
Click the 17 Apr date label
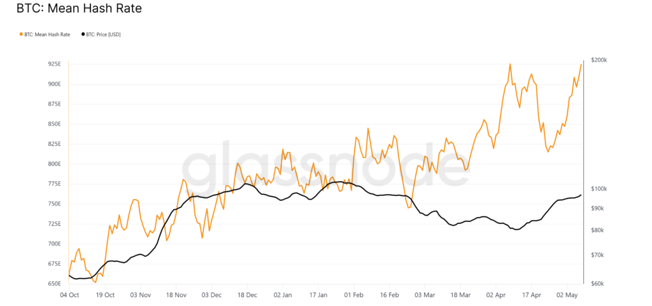532,295
